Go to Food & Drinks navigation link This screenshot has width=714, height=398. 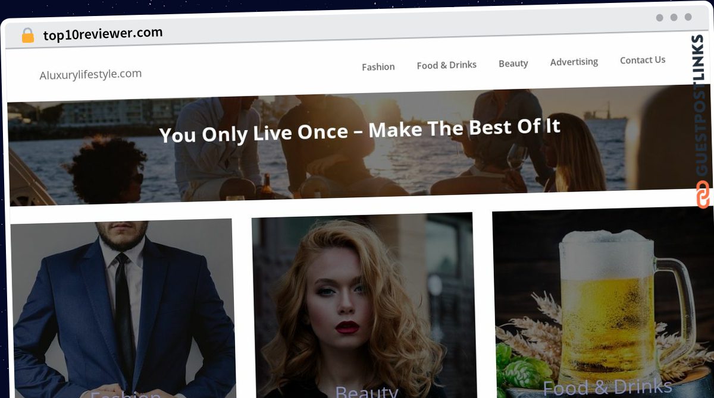coord(446,65)
